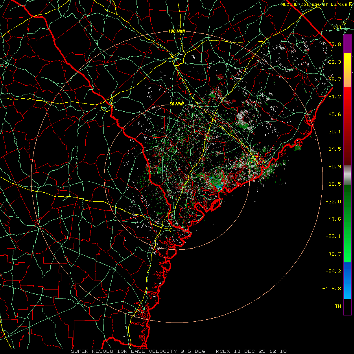Click the 76.7 velocity legend value

coord(335,79)
